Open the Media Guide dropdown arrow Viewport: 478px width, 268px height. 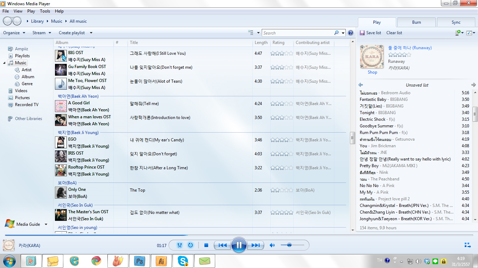pos(46,224)
